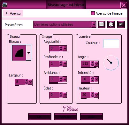Click the slider bar under Intensité

click(x=90, y=83)
